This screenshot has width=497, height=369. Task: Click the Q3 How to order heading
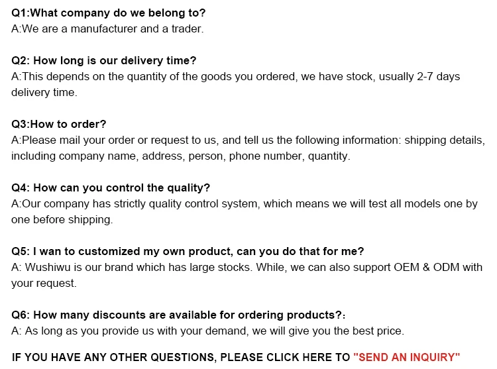(x=59, y=125)
